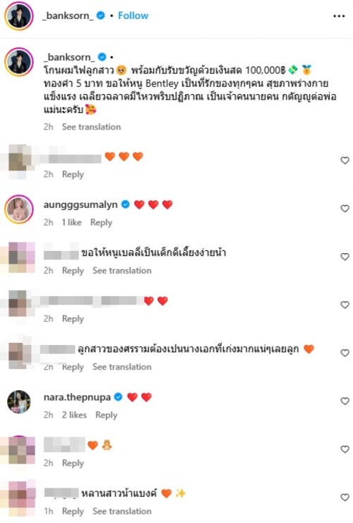Open _banksorn_ profile picture in header
The height and width of the screenshot is (523, 353).
19,16
